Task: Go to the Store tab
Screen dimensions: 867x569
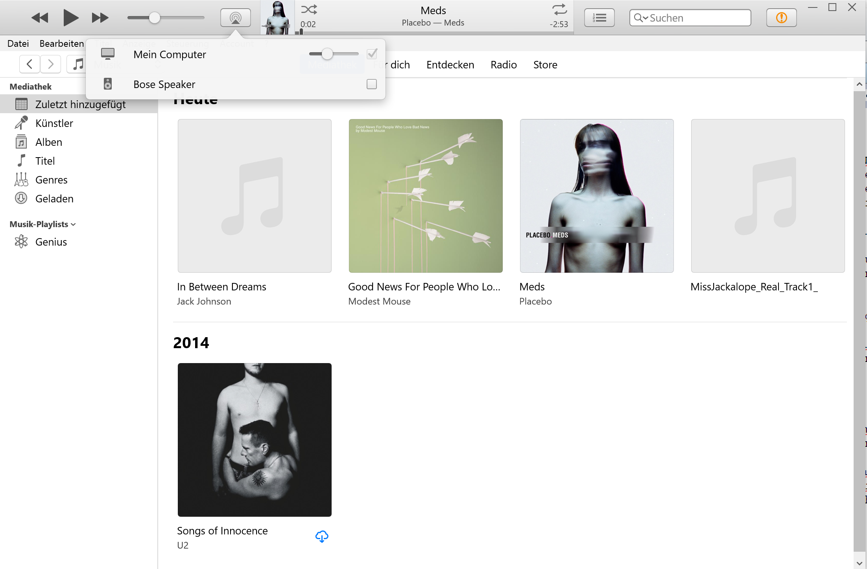Action: [x=545, y=65]
